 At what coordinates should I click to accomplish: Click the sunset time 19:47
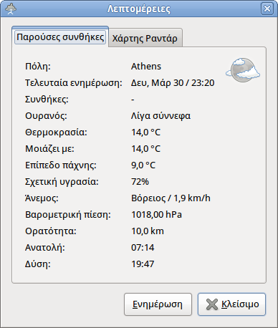tap(143, 264)
